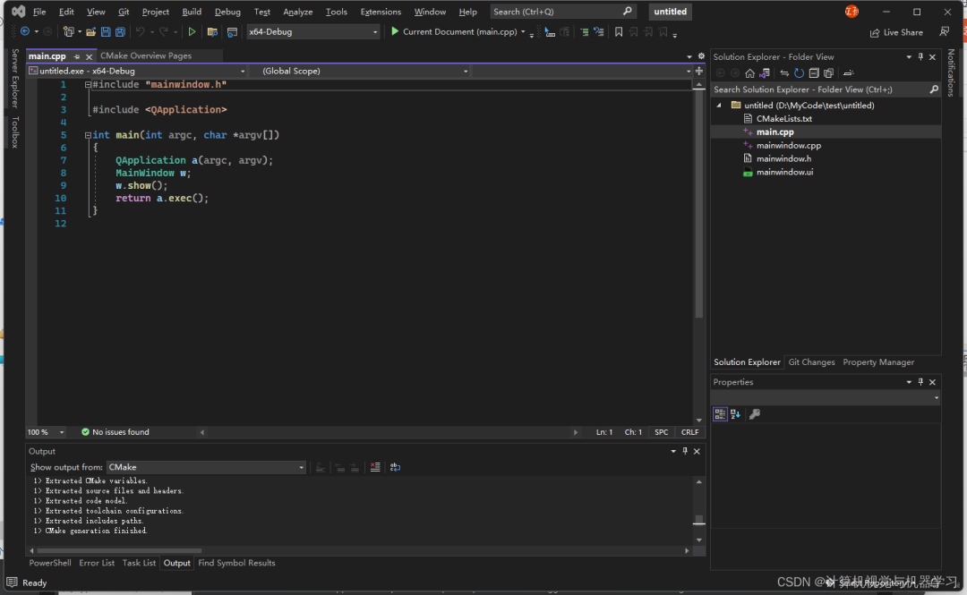Open the Server Explorer side tab

pyautogui.click(x=15, y=79)
